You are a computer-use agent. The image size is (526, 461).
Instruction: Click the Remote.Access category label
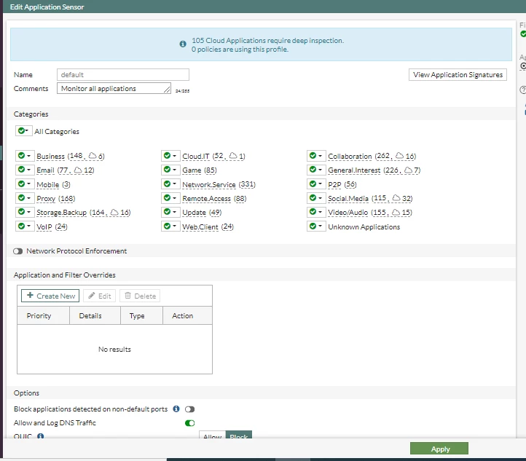click(206, 199)
